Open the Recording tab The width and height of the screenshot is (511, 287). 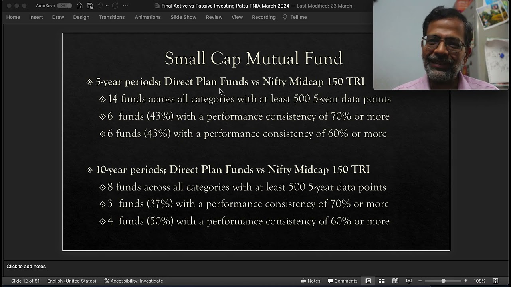(264, 17)
